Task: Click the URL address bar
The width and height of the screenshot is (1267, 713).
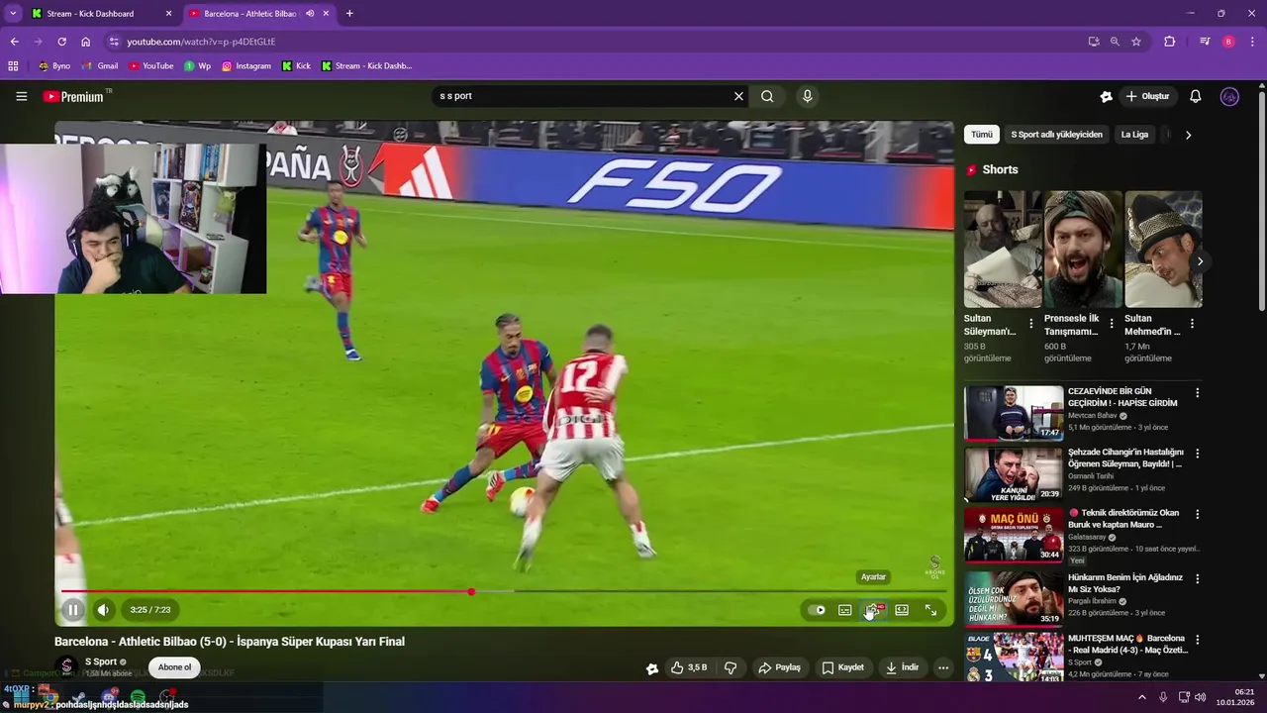Action: [594, 42]
